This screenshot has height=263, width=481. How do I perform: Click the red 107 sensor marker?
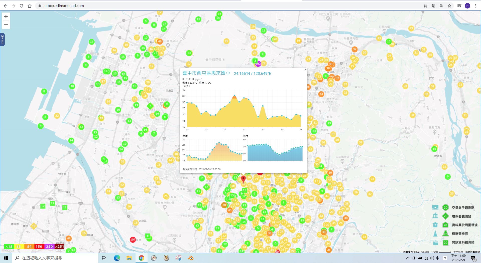[133, 239]
